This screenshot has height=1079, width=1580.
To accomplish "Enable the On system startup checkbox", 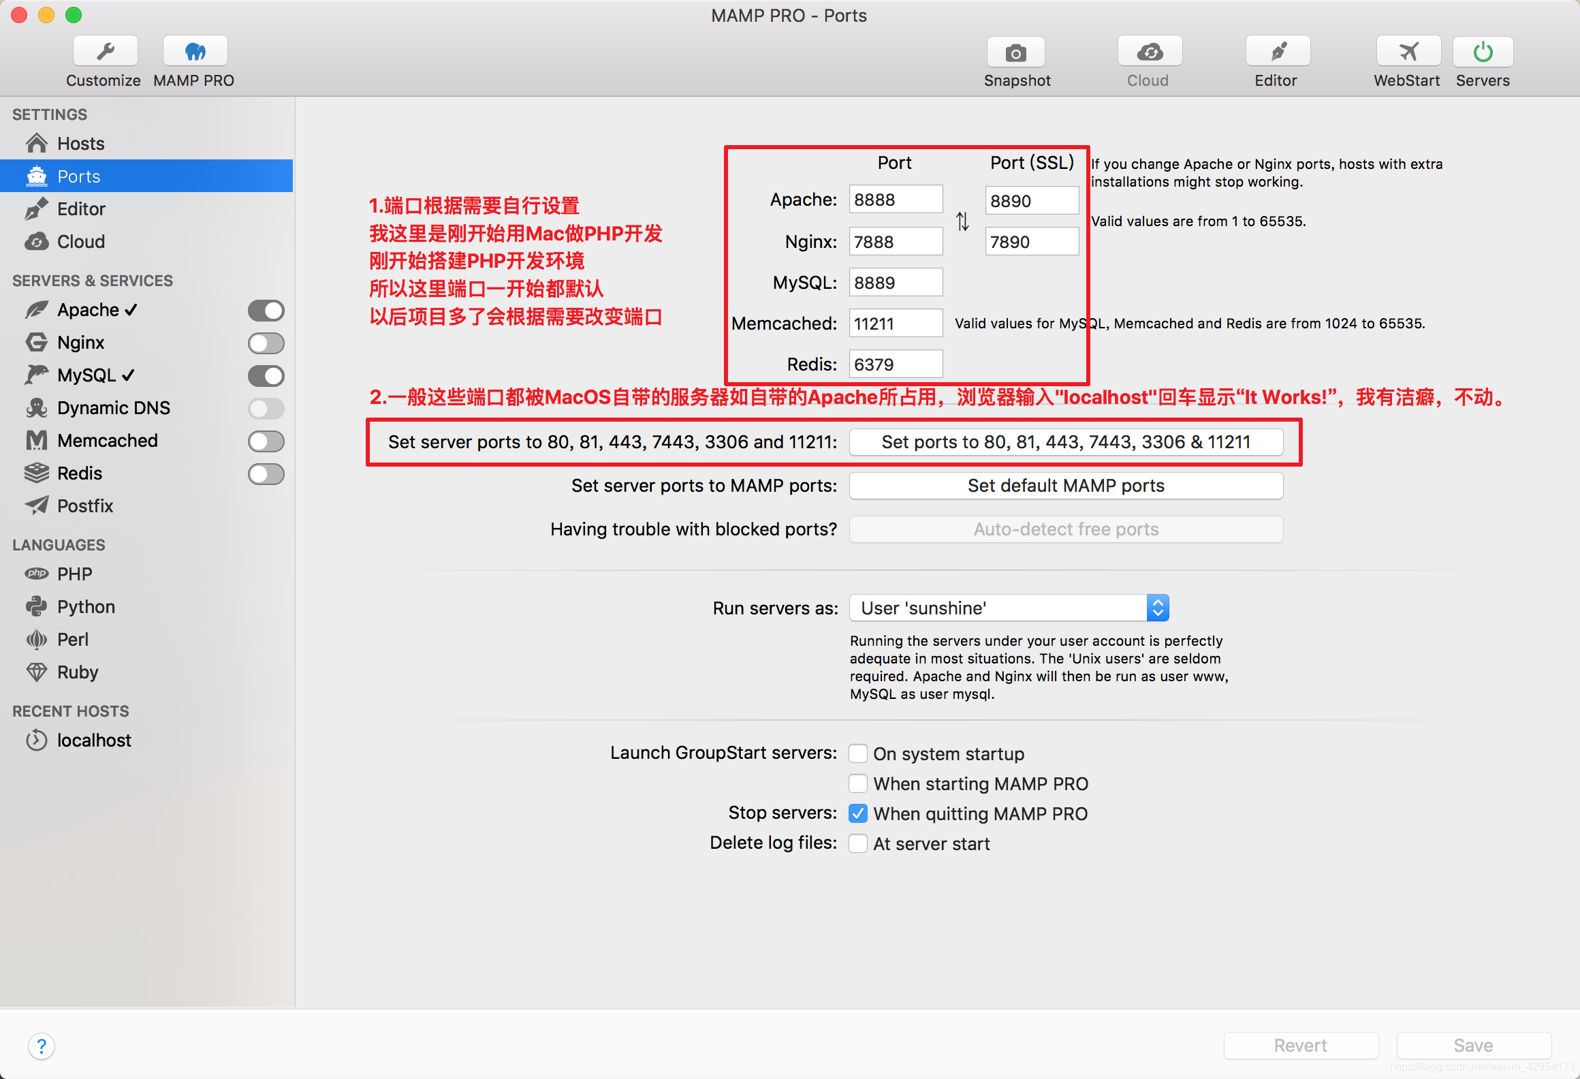I will coord(858,753).
